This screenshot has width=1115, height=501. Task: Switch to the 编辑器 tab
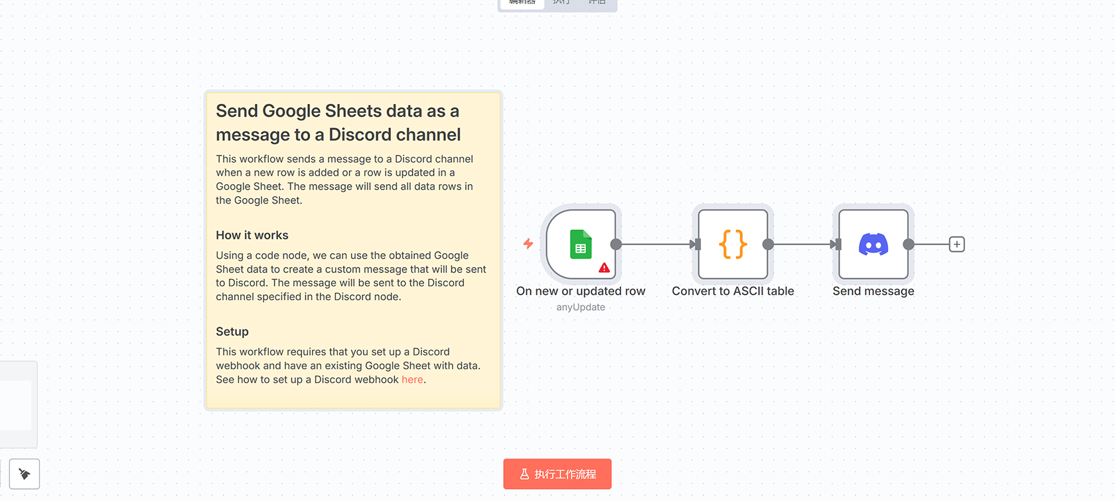[x=522, y=3]
